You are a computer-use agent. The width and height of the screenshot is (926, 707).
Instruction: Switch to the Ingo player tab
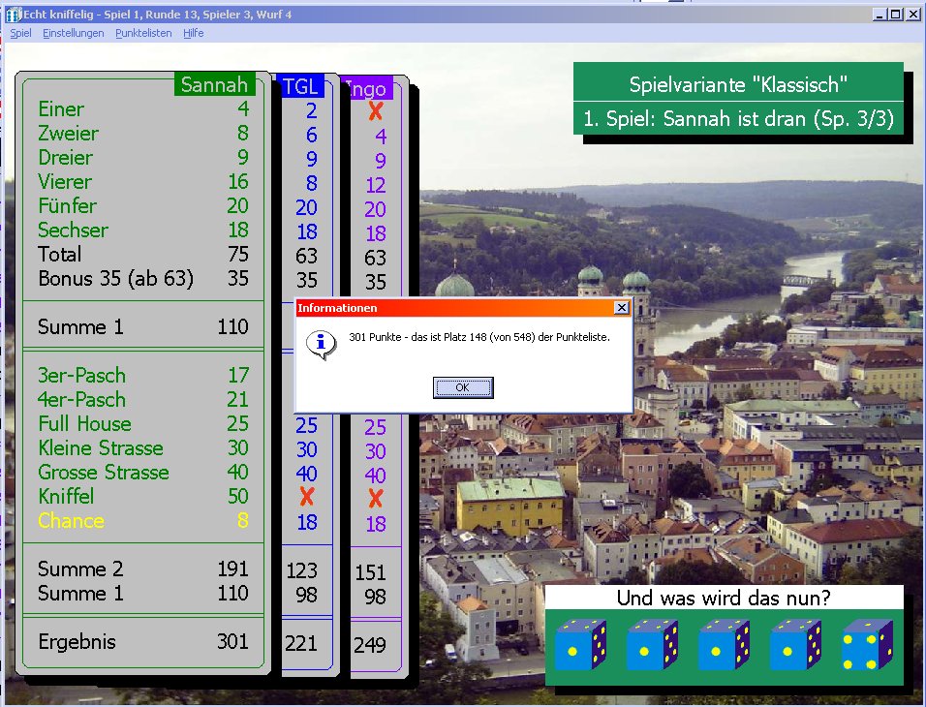click(367, 90)
